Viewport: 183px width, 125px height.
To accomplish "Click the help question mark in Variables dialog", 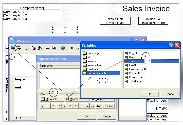I will pyautogui.click(x=171, y=45).
